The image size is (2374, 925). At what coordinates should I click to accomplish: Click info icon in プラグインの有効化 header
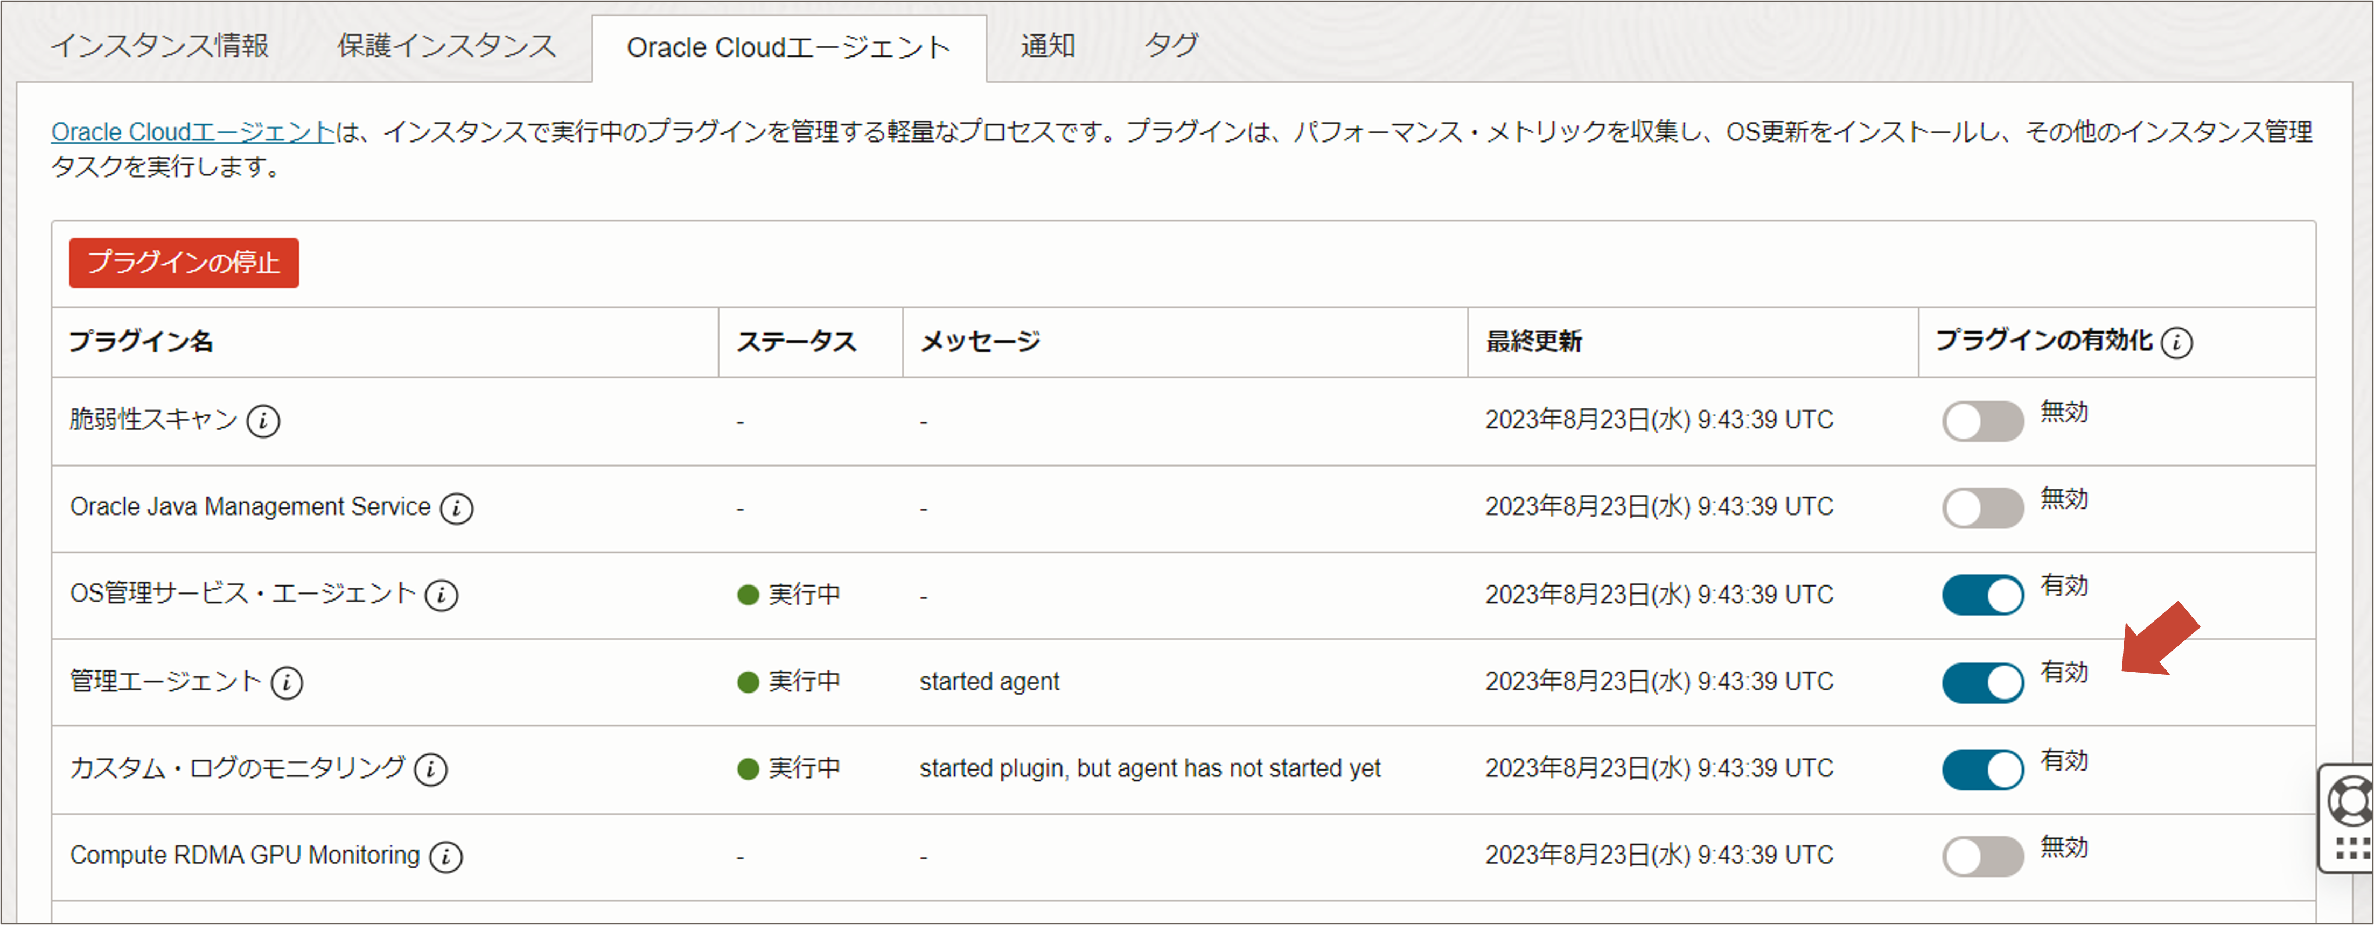tap(2177, 342)
